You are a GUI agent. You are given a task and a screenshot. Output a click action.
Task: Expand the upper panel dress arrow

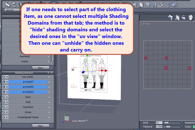coord(49,61)
